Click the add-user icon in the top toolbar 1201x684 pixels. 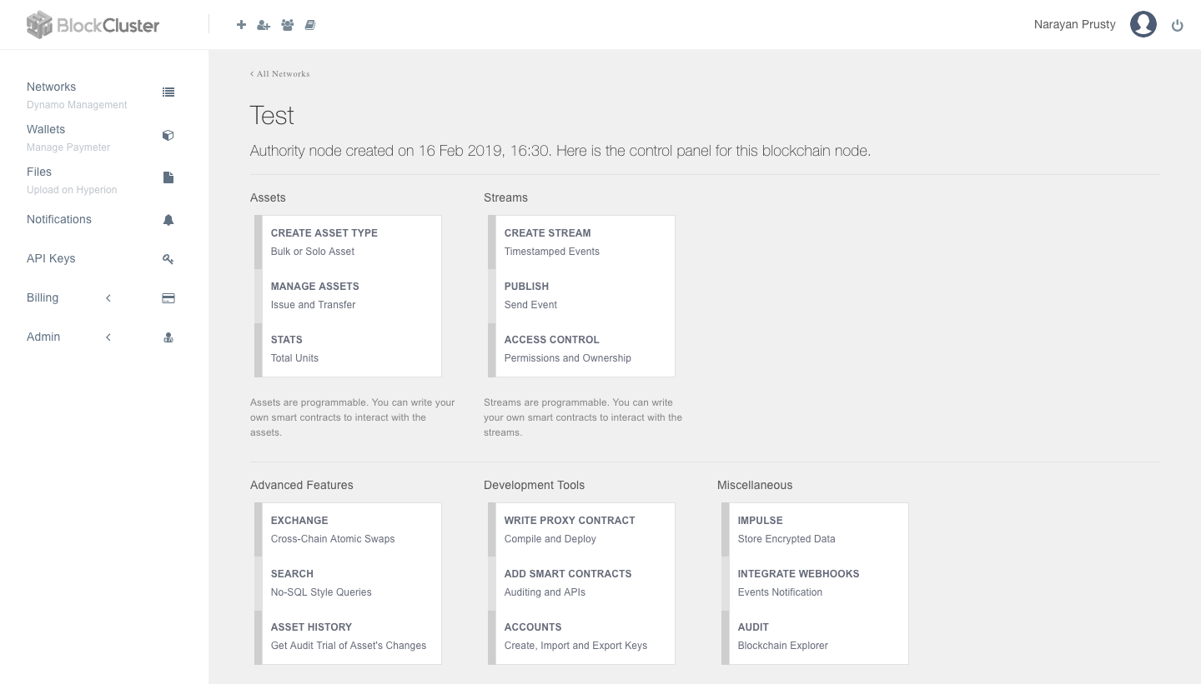(x=264, y=25)
